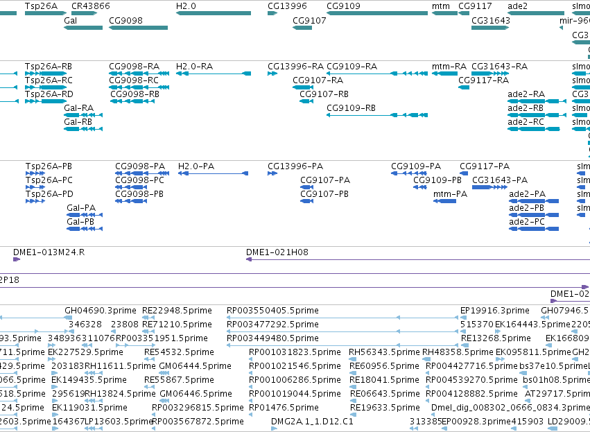Select protein Gal-PA

[81, 209]
